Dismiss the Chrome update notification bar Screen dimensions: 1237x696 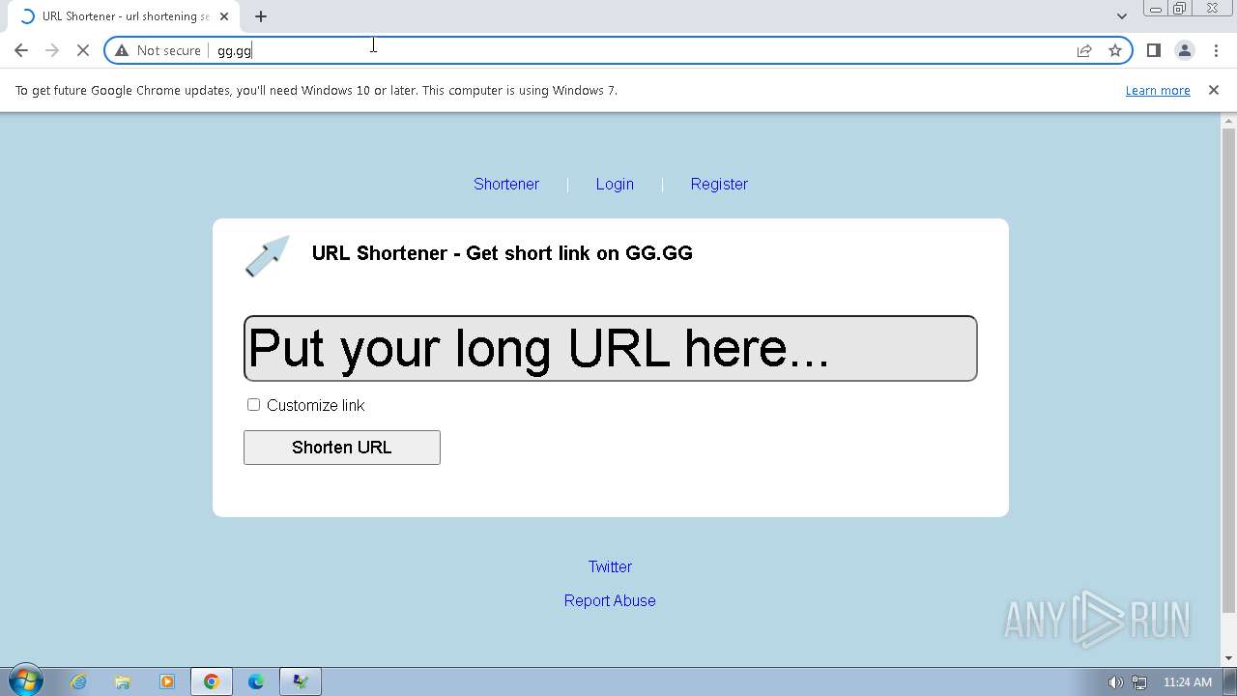[x=1213, y=90]
